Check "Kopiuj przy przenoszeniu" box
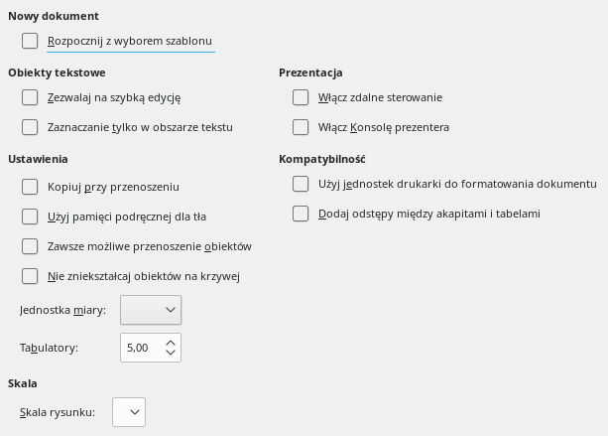This screenshot has width=608, height=436. (30, 187)
